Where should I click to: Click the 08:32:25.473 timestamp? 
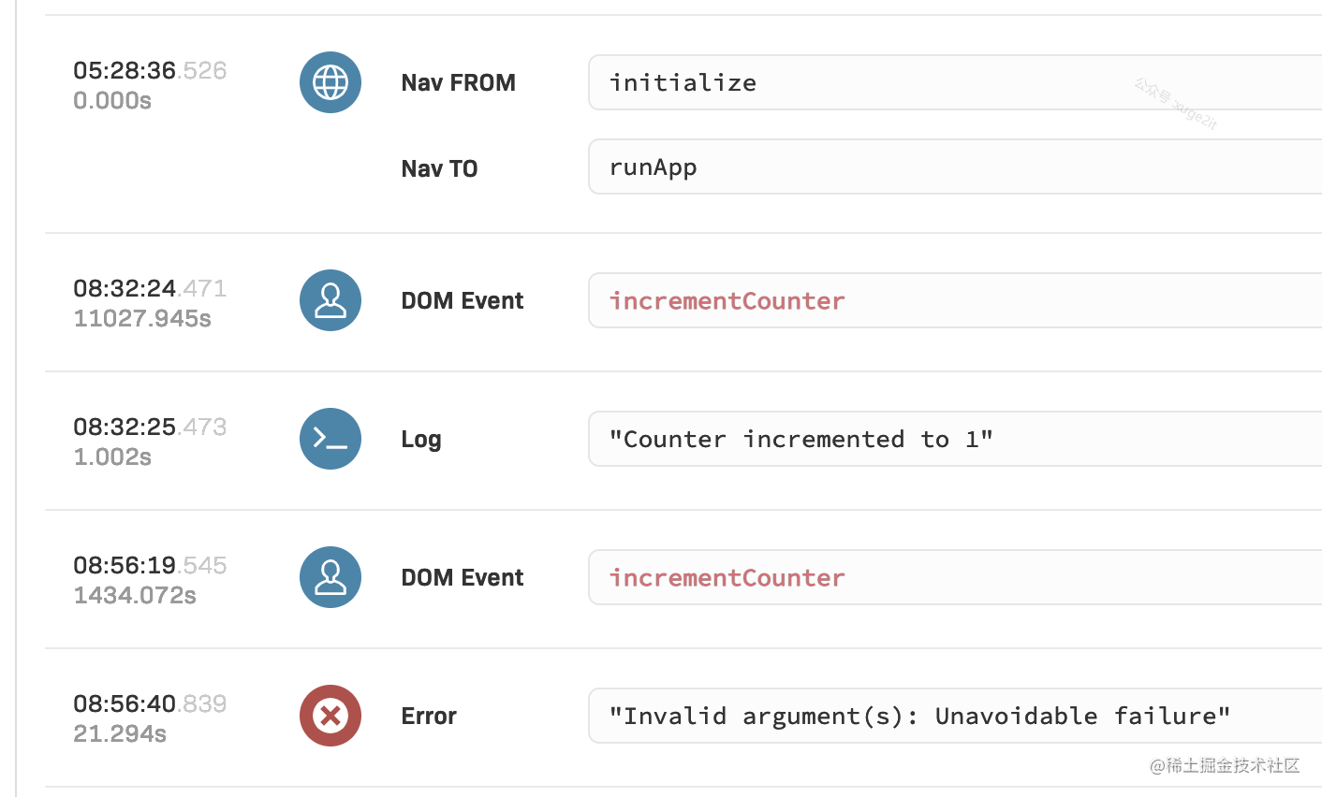point(150,427)
